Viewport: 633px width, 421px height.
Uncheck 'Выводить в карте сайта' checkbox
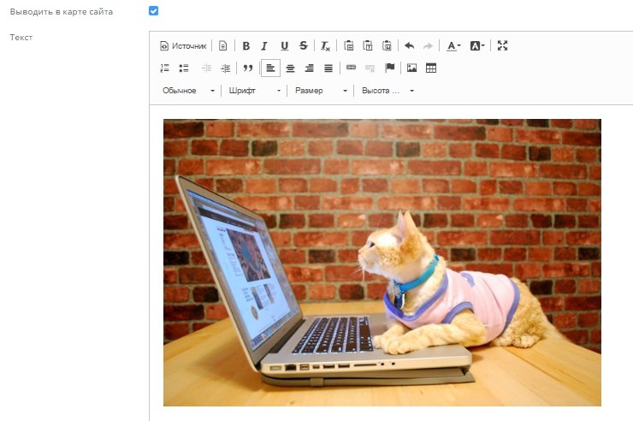coord(153,11)
